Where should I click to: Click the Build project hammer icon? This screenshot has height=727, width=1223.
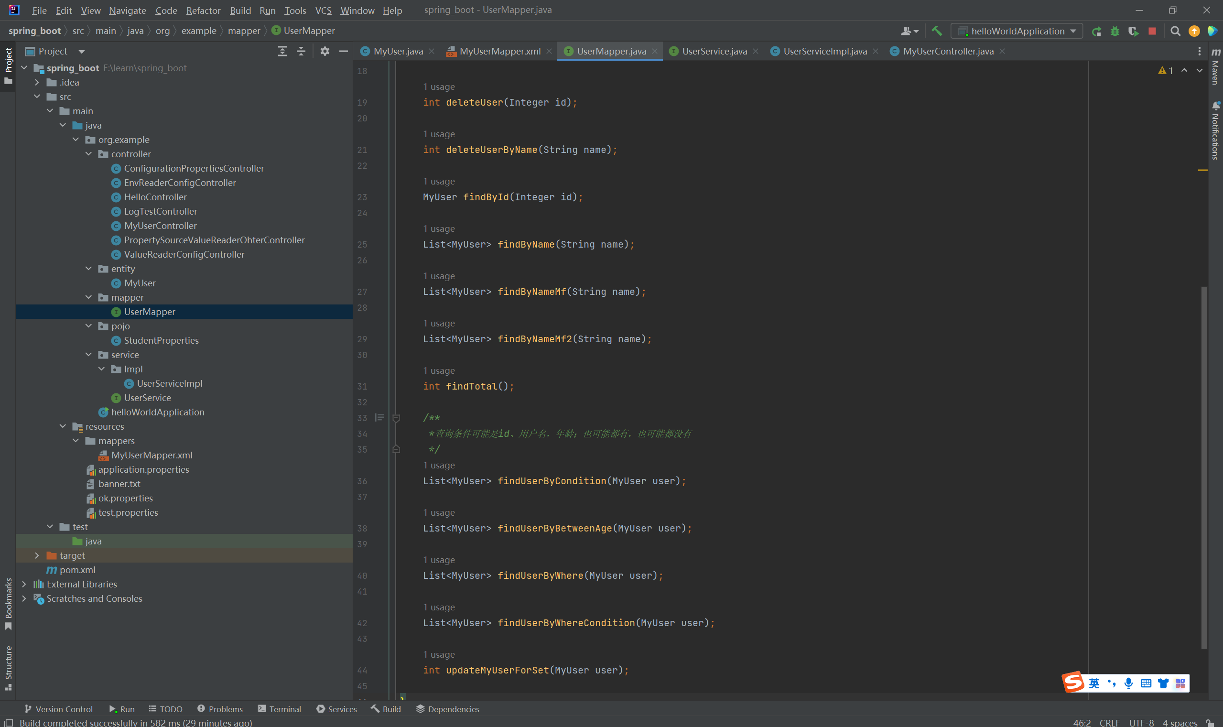[936, 31]
